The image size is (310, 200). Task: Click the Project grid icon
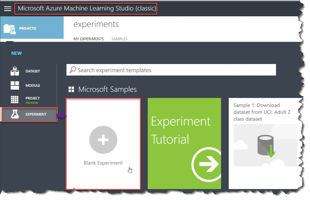(x=15, y=100)
